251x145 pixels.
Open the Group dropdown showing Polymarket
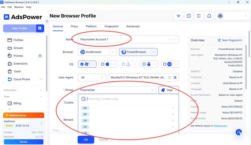[x=117, y=90]
